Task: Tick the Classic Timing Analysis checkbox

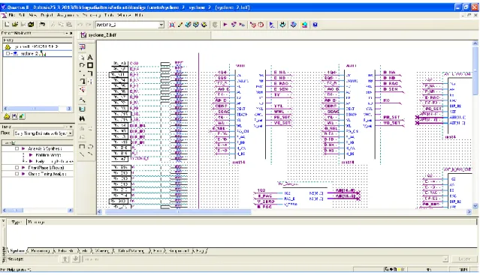Action: 17,174
